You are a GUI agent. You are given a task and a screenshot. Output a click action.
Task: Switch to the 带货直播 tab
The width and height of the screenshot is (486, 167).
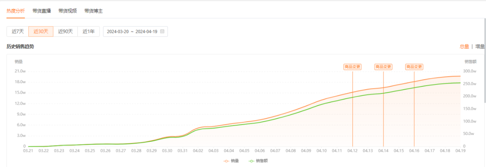click(x=41, y=11)
